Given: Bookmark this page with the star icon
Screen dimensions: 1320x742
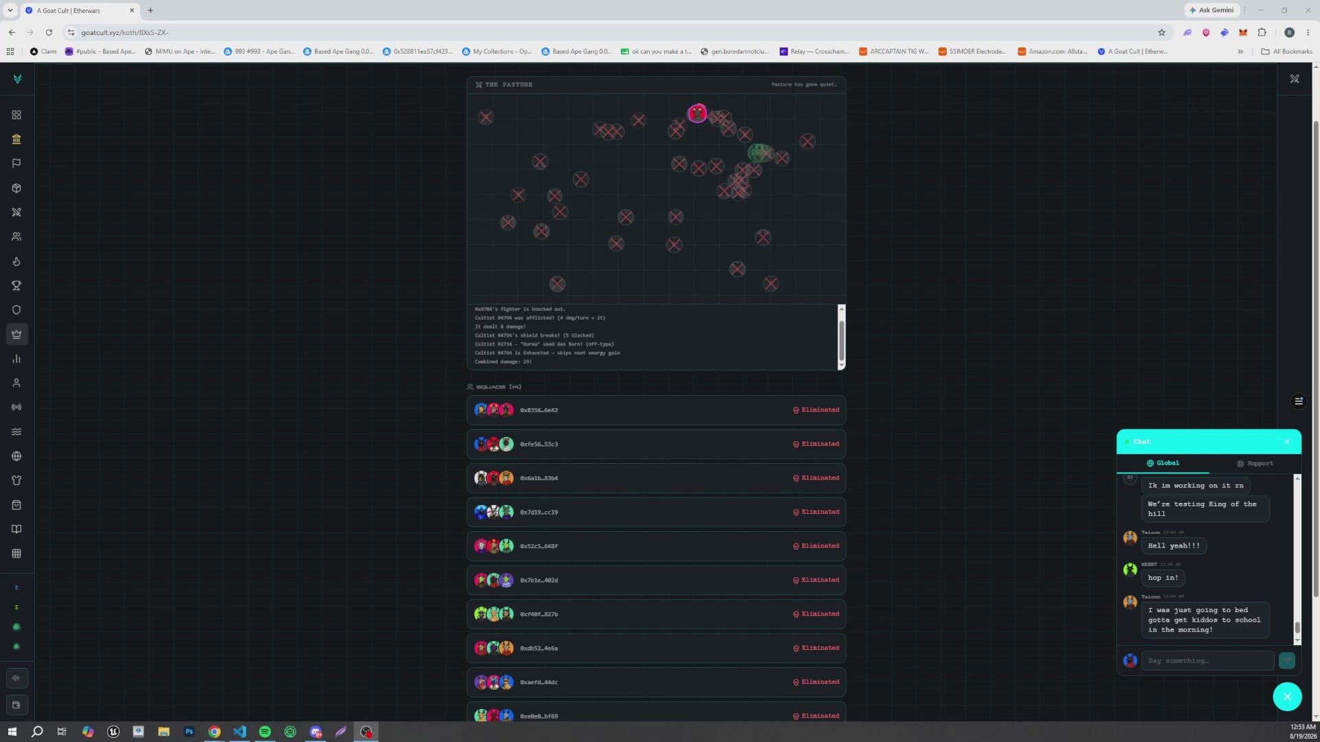Looking at the screenshot, I should [x=1161, y=32].
